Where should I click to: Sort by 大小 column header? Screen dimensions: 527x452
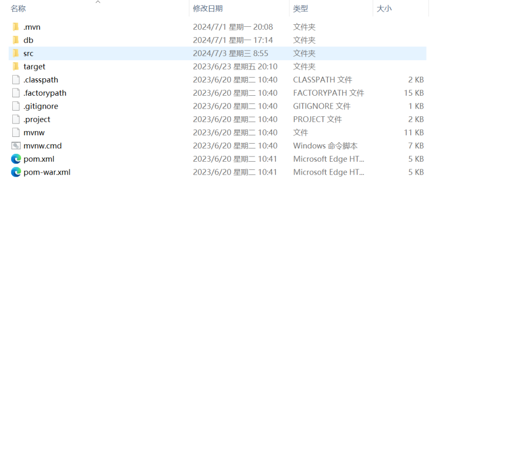384,9
